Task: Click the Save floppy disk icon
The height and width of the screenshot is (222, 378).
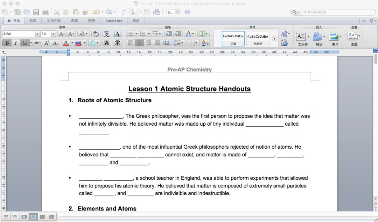Action: pyautogui.click(x=36, y=12)
